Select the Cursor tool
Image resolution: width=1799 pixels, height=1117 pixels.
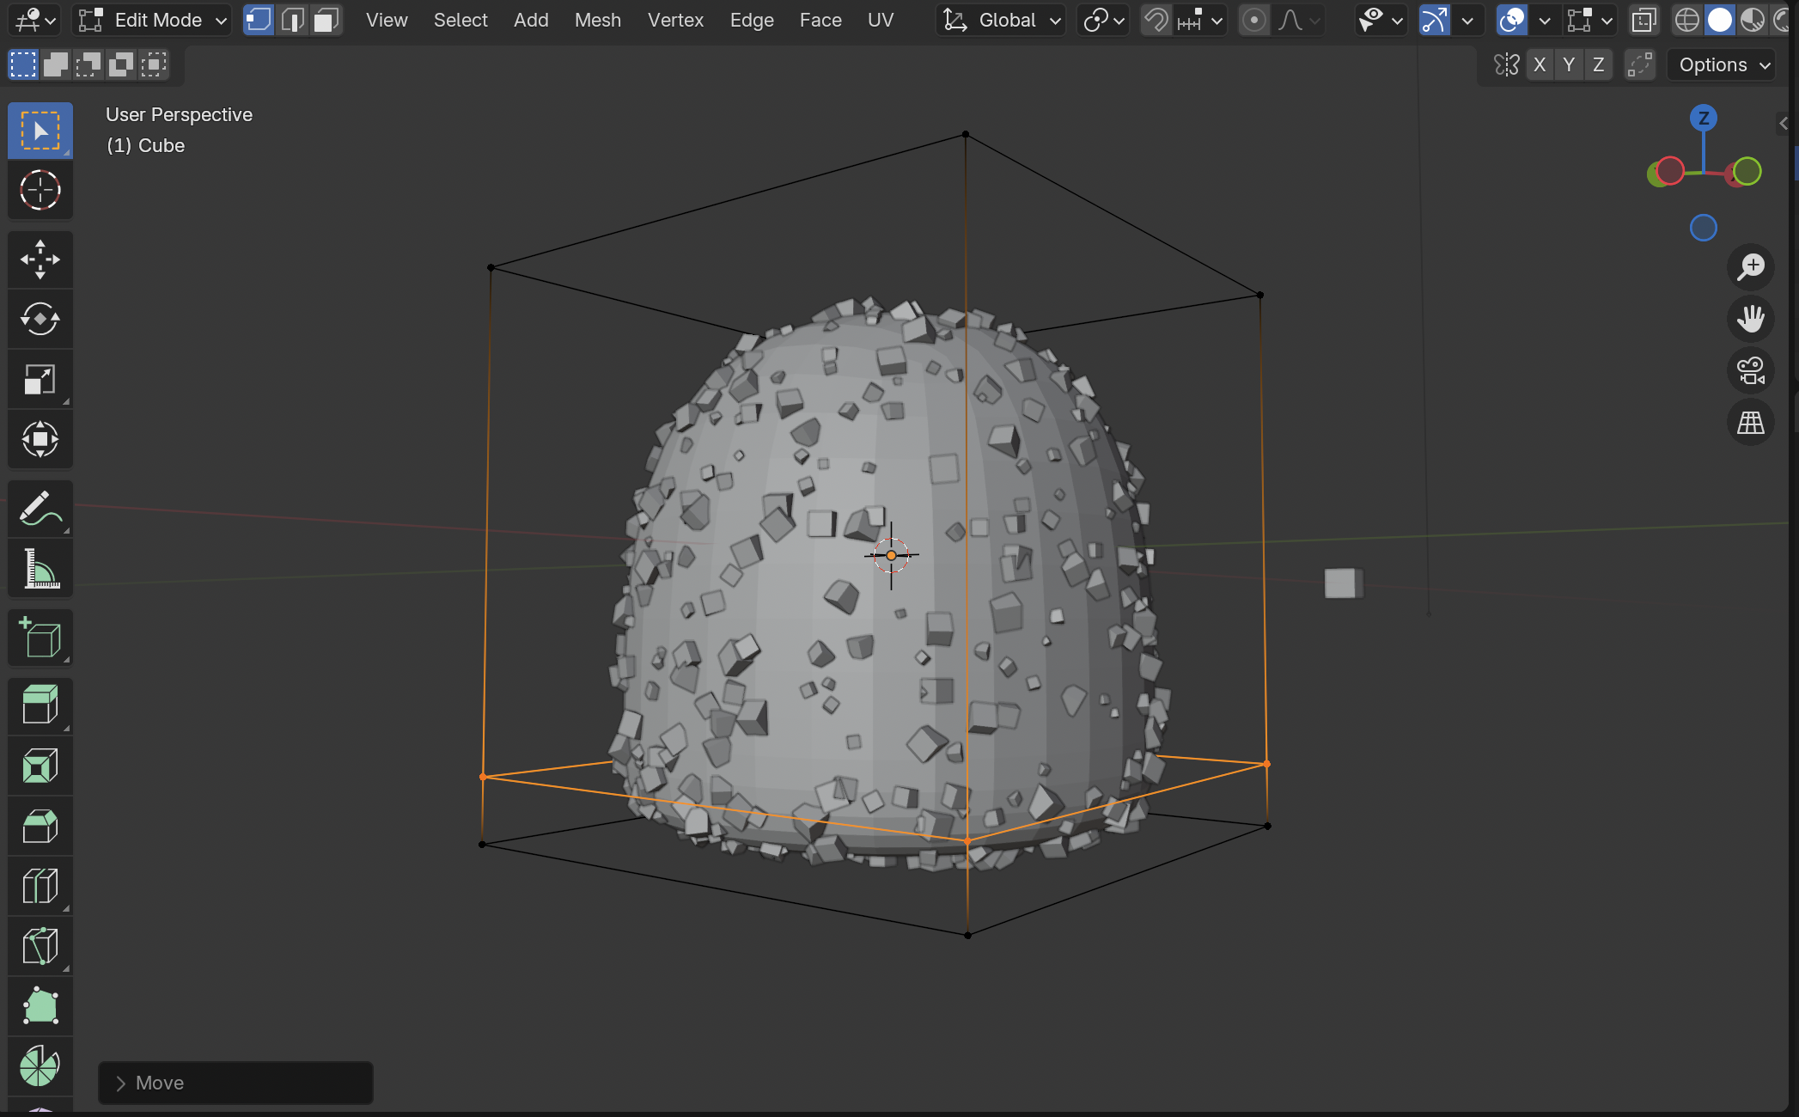pos(40,190)
